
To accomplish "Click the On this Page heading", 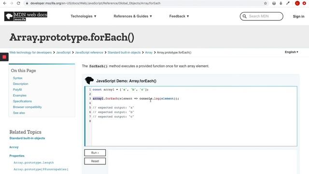I will tap(23, 71).
